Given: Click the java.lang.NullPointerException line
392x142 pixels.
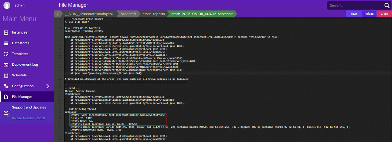Looking at the screenshot, I should click(x=171, y=37).
